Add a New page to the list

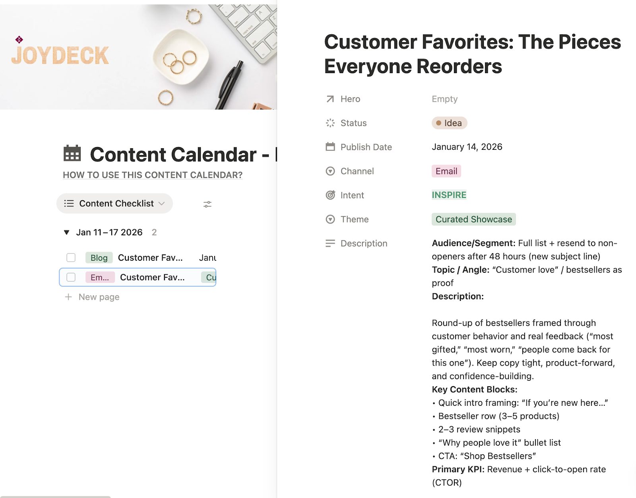pos(99,297)
